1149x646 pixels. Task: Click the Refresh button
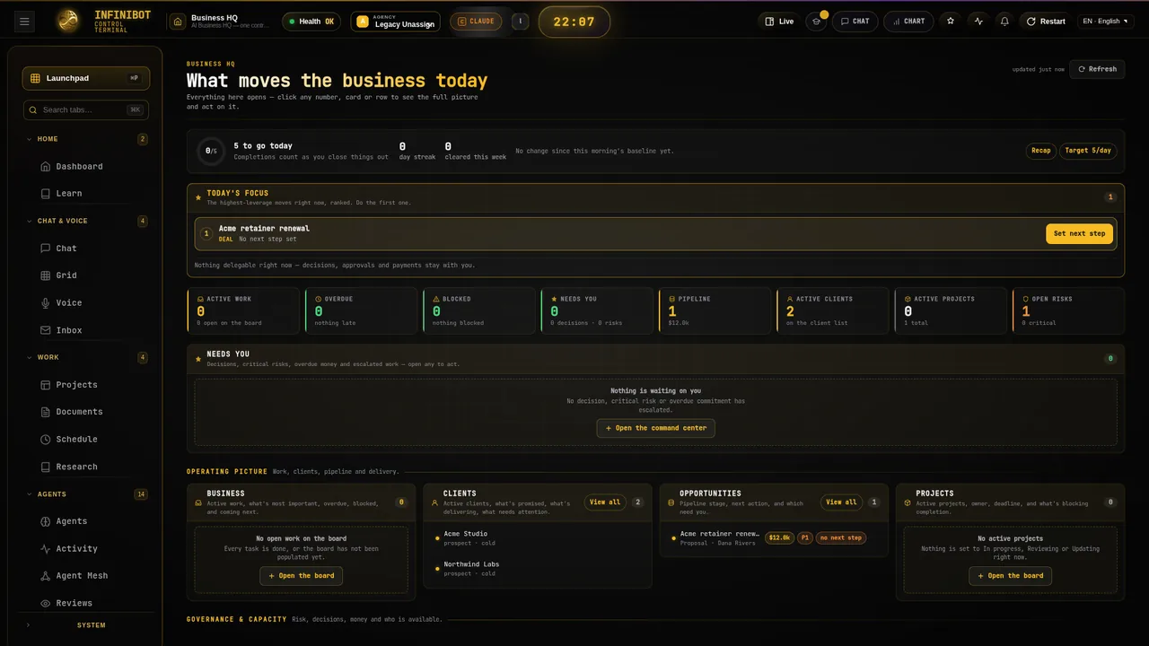point(1097,69)
